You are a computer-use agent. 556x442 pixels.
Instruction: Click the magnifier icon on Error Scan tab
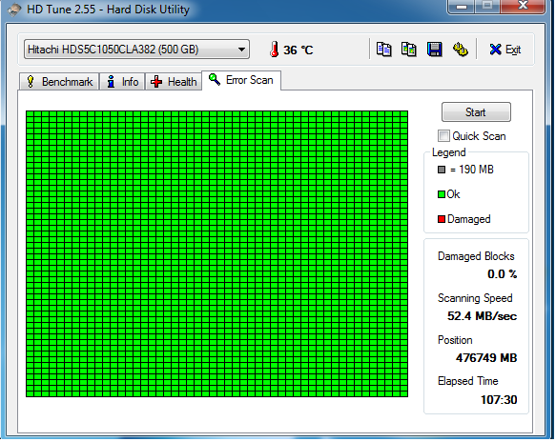point(215,79)
